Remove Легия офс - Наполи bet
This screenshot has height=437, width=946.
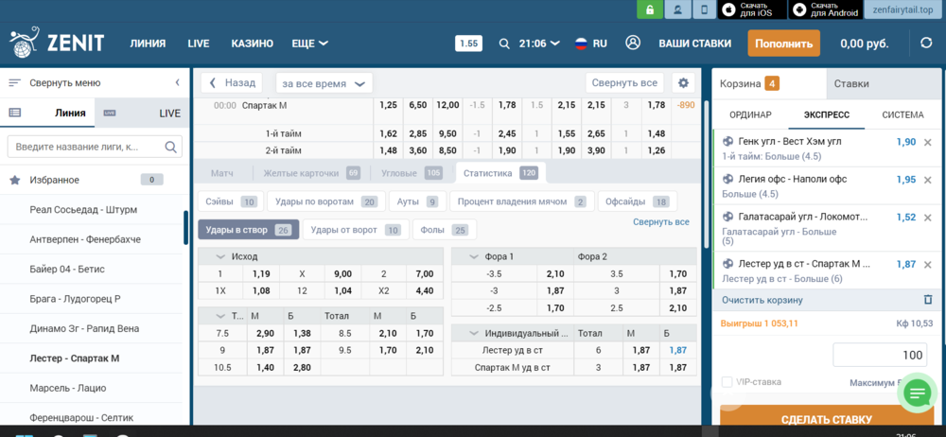point(928,180)
